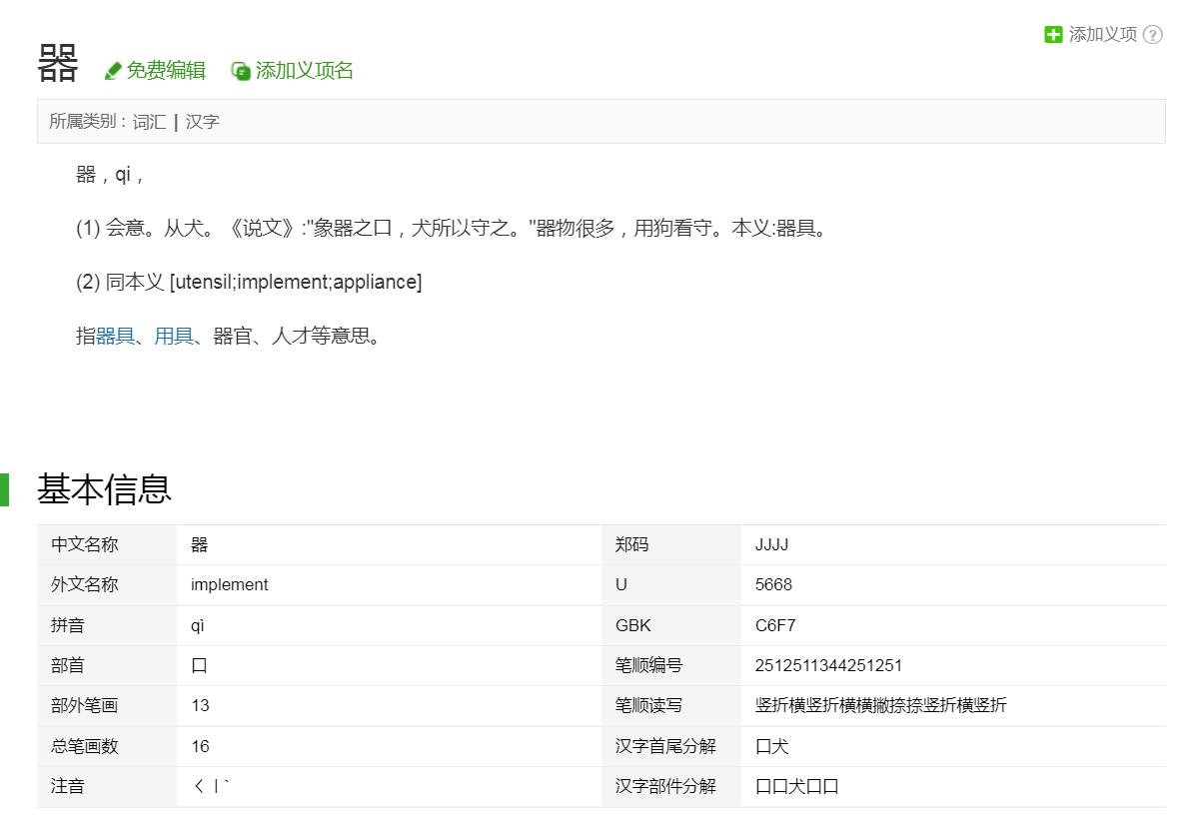Click the pencil icon beside 免费编辑

click(113, 71)
